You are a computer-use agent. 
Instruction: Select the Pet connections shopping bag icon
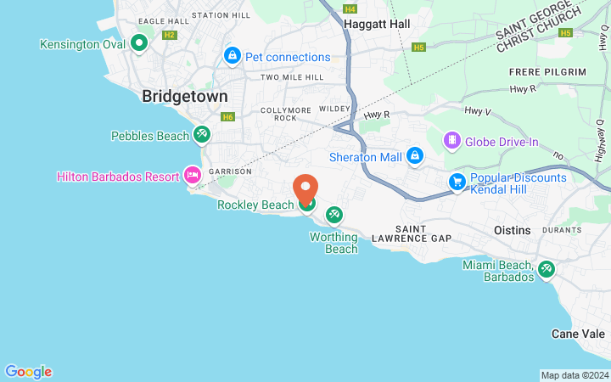tap(233, 57)
